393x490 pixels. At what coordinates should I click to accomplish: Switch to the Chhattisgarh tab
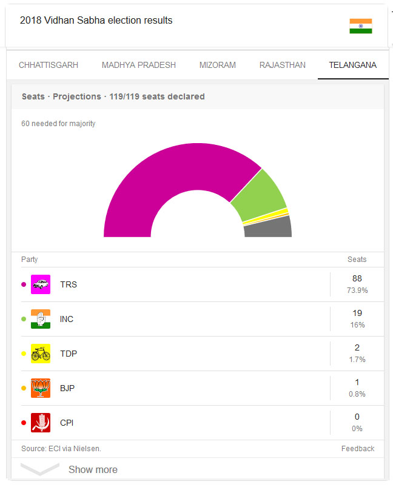tap(49, 65)
